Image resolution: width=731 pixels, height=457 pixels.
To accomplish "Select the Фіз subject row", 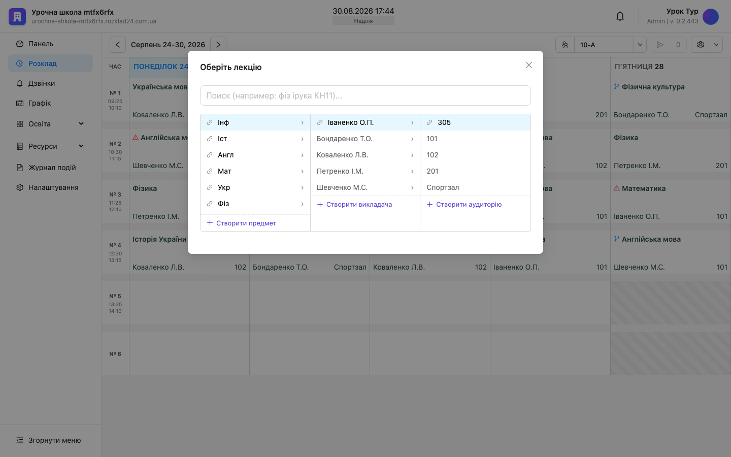I will coord(255,204).
